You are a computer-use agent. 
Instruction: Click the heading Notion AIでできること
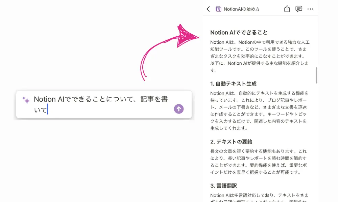pos(239,32)
